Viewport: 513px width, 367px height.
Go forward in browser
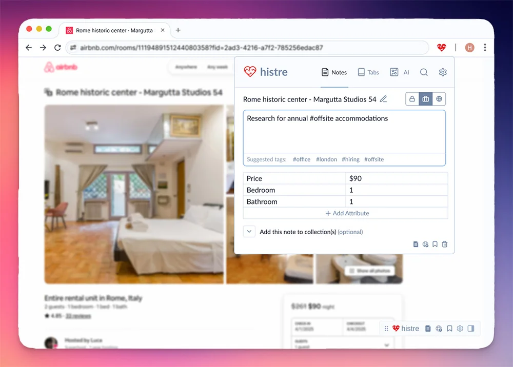[43, 48]
